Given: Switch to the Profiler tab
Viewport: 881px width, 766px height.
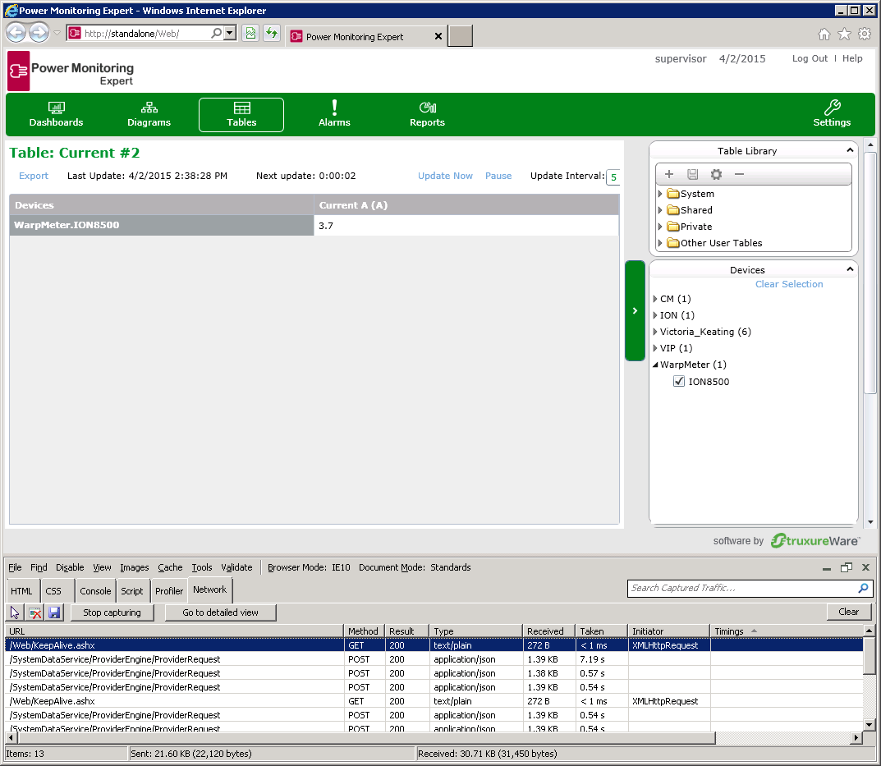Looking at the screenshot, I should point(169,590).
